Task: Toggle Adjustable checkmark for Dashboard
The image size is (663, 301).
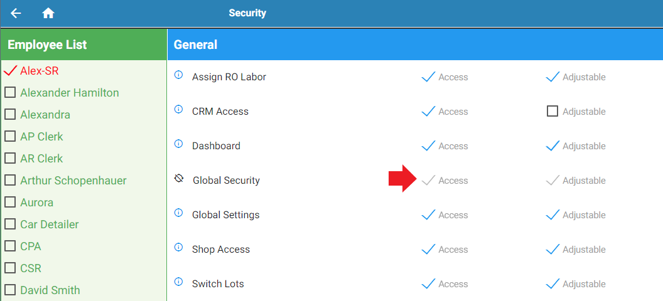Action: [x=552, y=146]
